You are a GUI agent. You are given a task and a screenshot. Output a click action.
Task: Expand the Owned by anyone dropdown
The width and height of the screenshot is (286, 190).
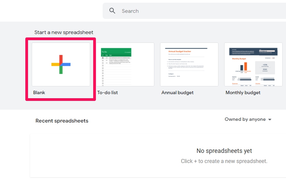click(248, 119)
